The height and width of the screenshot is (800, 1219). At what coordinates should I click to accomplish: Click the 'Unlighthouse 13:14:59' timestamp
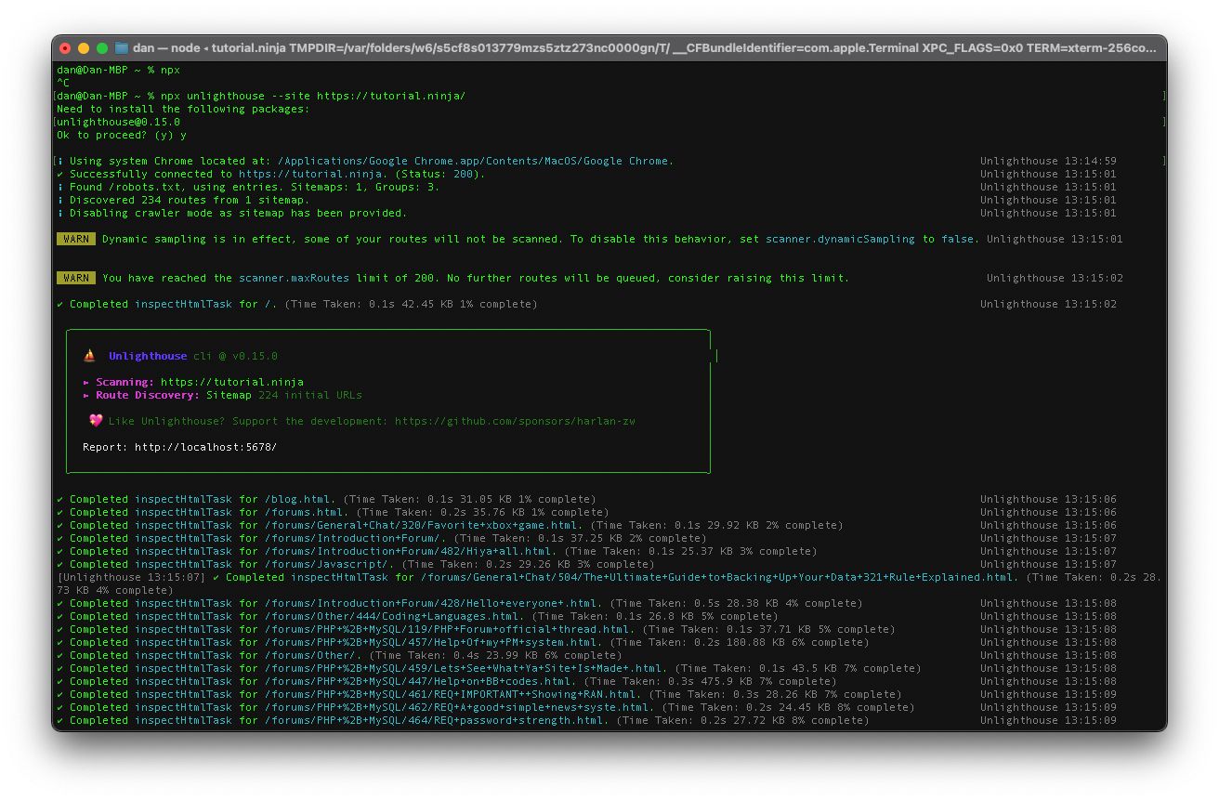tap(1048, 161)
